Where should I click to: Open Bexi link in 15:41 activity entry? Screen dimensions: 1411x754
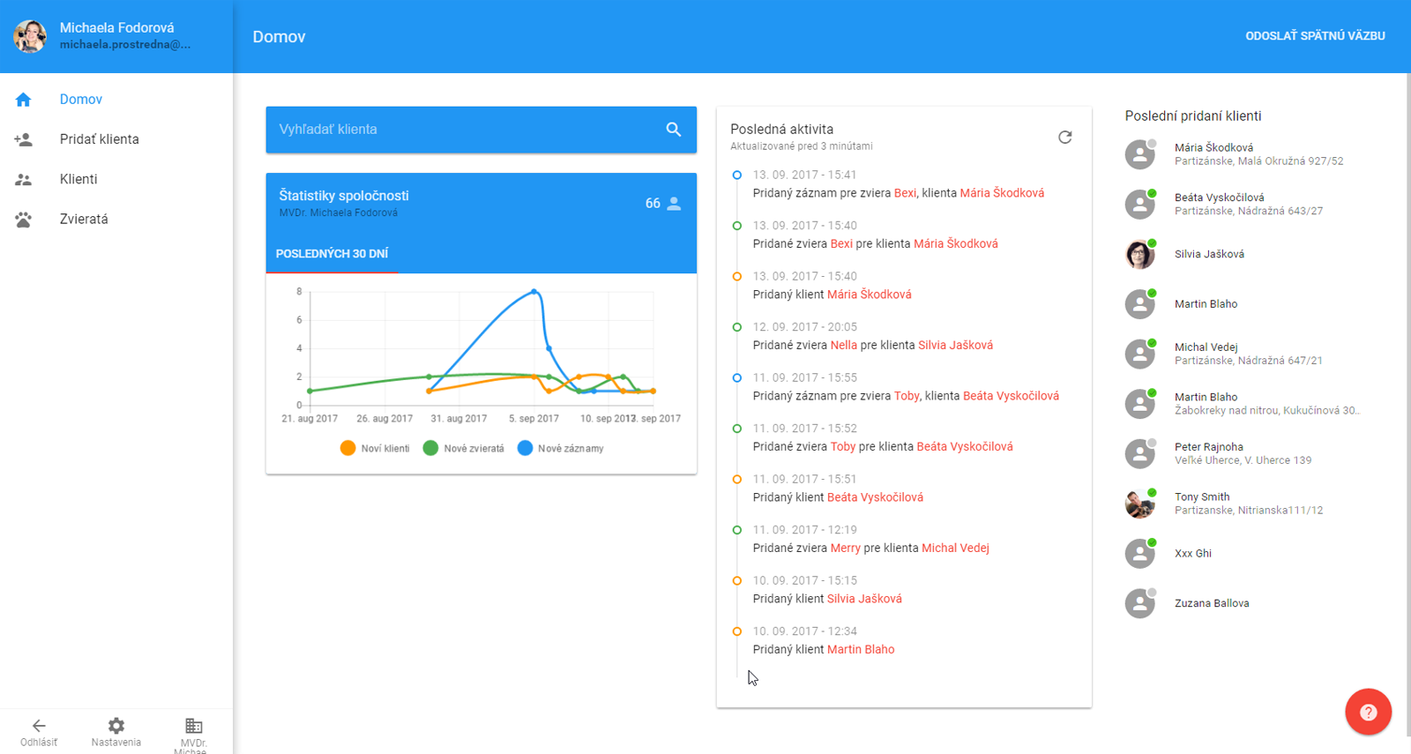905,193
